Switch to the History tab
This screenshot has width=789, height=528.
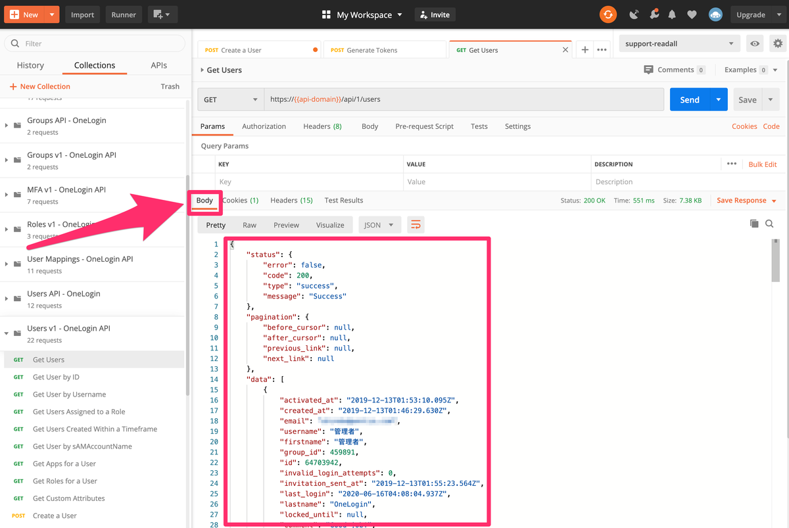30,65
